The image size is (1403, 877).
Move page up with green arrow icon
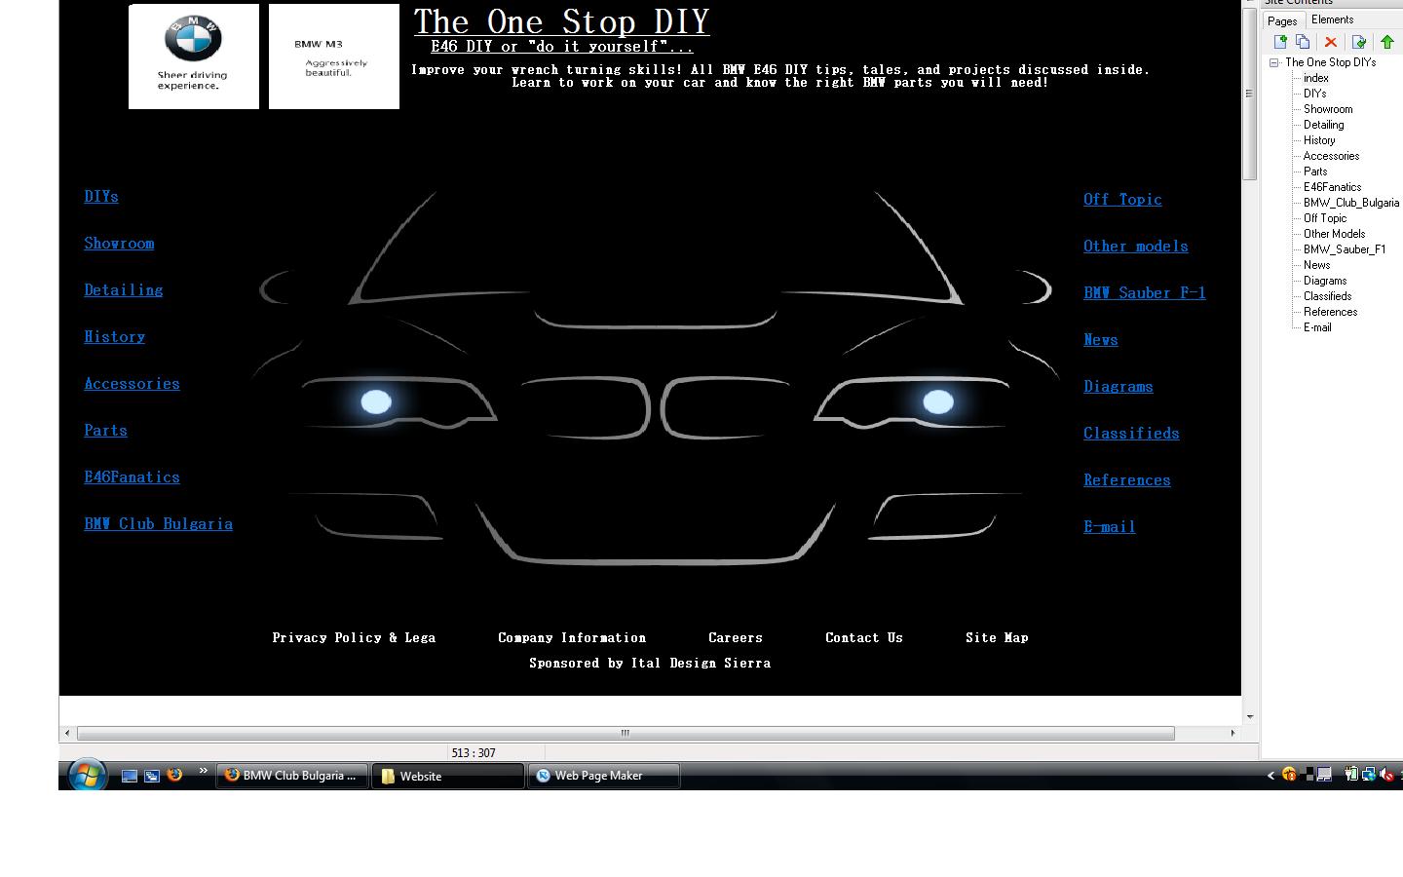tap(1386, 42)
